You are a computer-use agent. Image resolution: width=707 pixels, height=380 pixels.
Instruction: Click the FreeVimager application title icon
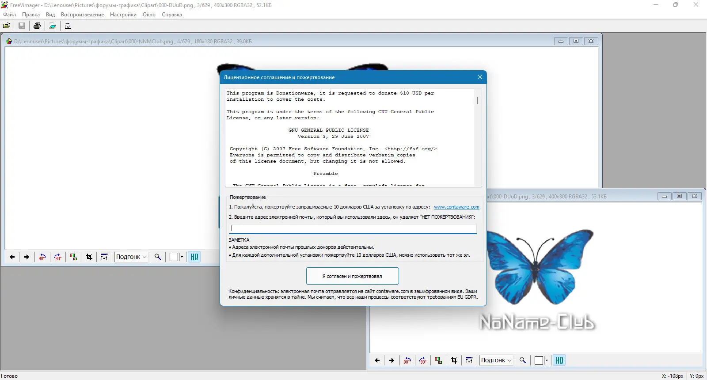4,5
